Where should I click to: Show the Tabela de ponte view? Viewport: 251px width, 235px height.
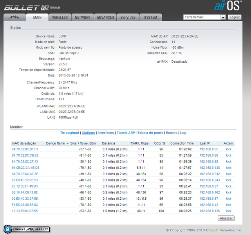(x=150, y=133)
